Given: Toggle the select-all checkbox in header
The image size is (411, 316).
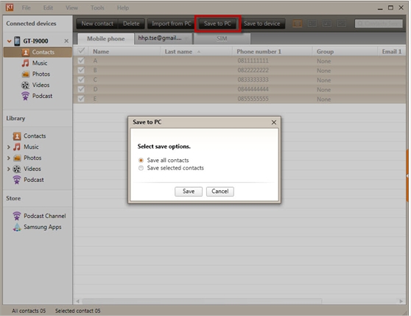Looking at the screenshot, I should point(81,51).
